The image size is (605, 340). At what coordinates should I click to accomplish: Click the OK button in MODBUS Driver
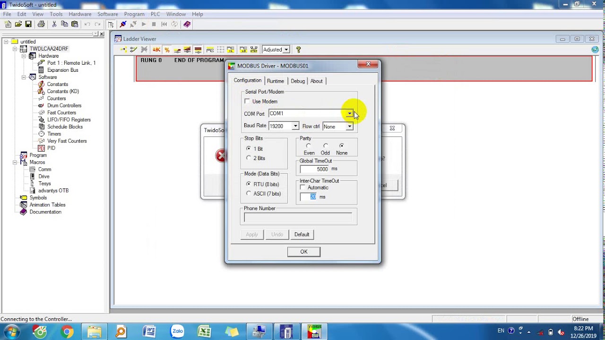[304, 252]
